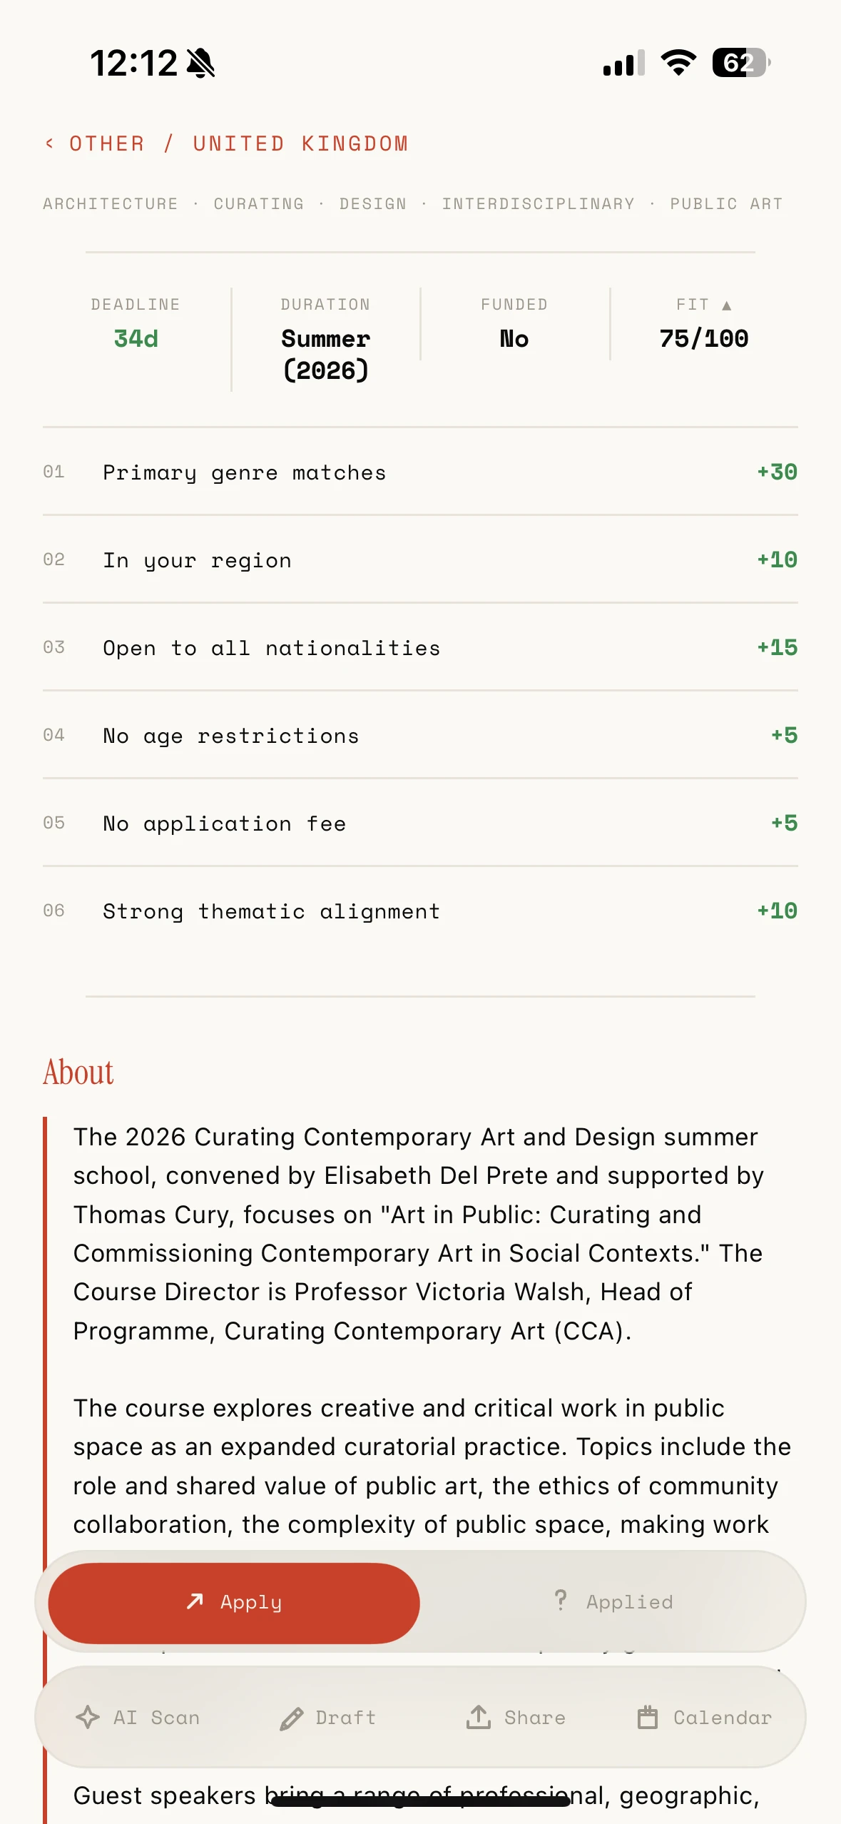Select the CURATING tag
841x1824 pixels.
click(259, 204)
